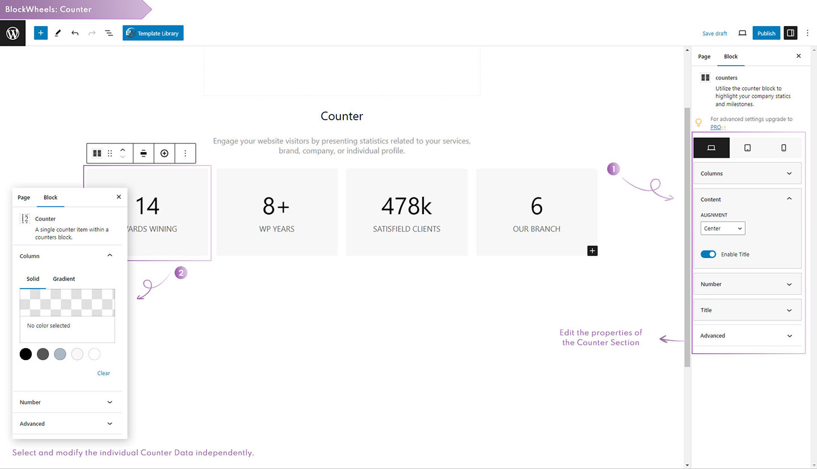This screenshot has width=817, height=469.
Task: Open the block inserter plus button
Action: tap(40, 33)
